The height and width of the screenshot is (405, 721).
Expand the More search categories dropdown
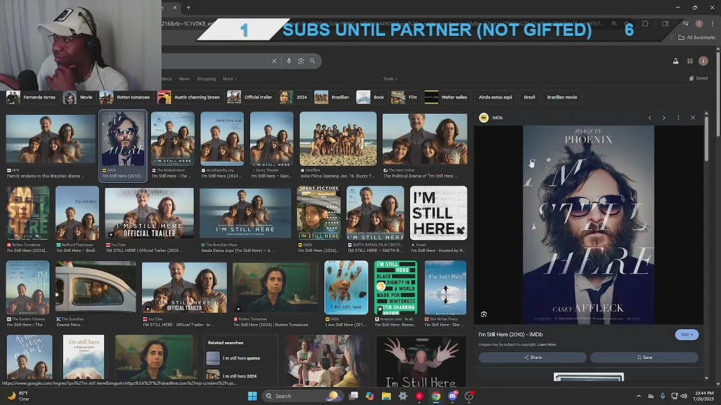point(230,79)
